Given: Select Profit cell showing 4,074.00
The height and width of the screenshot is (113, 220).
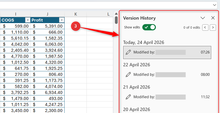Looking at the screenshot, I should pyautogui.click(x=48, y=86).
